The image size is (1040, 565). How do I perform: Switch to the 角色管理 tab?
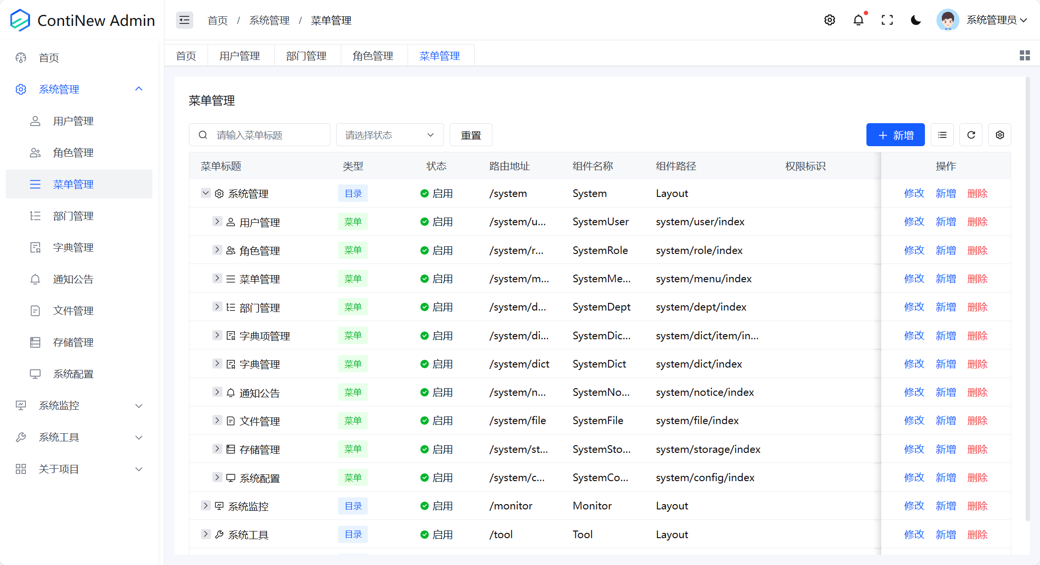click(373, 56)
